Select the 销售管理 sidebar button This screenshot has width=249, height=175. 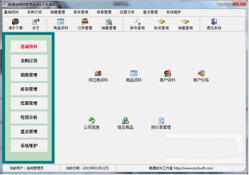click(29, 75)
